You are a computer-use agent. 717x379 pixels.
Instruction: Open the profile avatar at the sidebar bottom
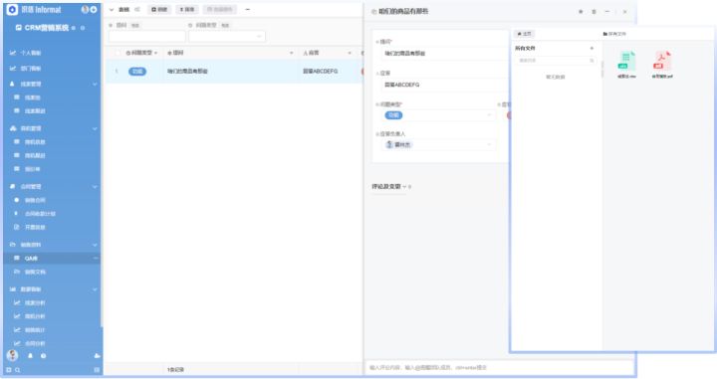coord(12,355)
